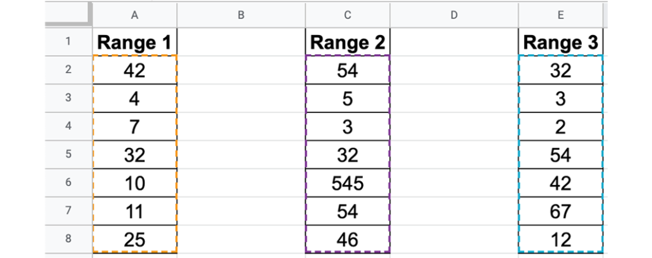
Task: Select the cell with value 25
Action: click(x=134, y=240)
